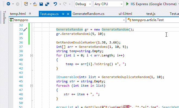Image resolution: width=179 pixels, height=108 pixels.
Task: Click the Navigate Backward arrow icon
Action: 8,4
